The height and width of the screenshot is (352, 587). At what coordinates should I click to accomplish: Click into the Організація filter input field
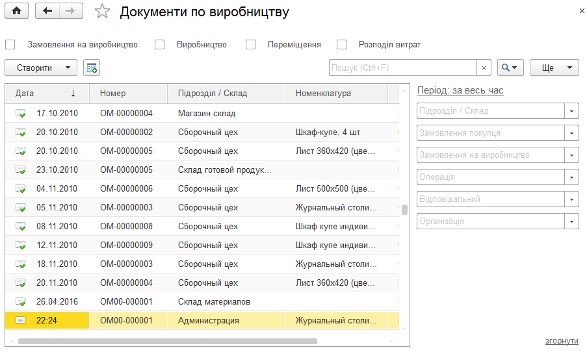[491, 221]
